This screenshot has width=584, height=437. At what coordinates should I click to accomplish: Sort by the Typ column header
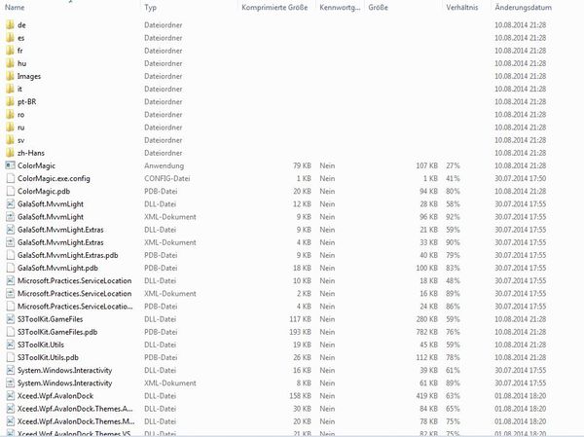coord(151,8)
